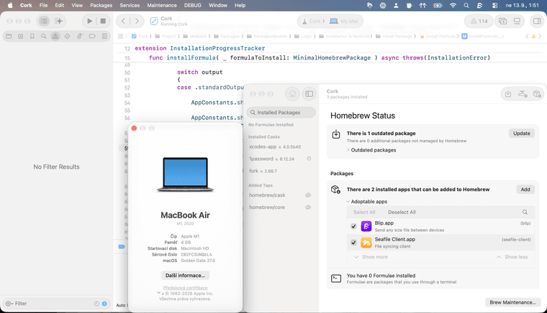Click eye icon next to homebrew/core
547x313 pixels.
308,207
